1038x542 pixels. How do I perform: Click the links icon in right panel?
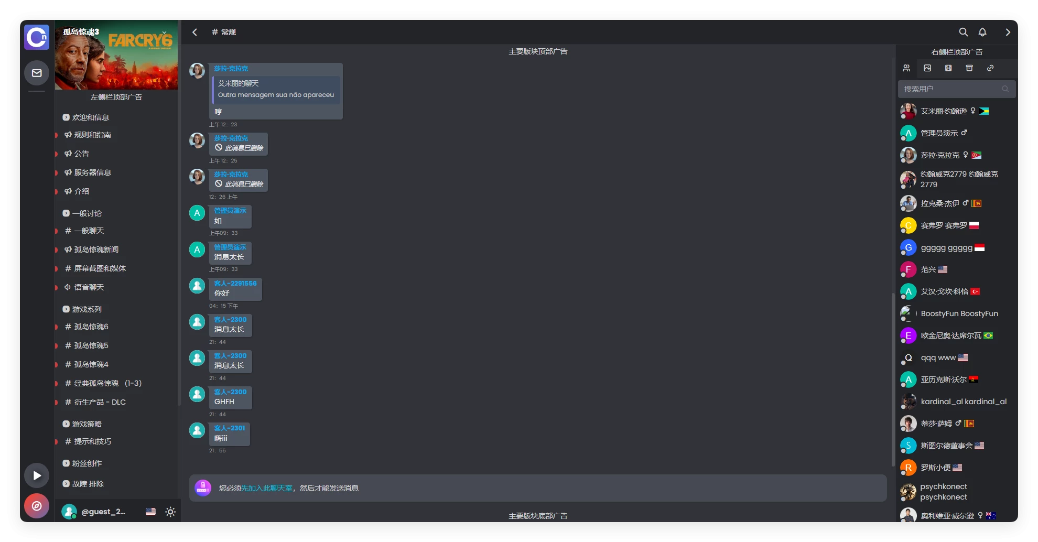990,68
